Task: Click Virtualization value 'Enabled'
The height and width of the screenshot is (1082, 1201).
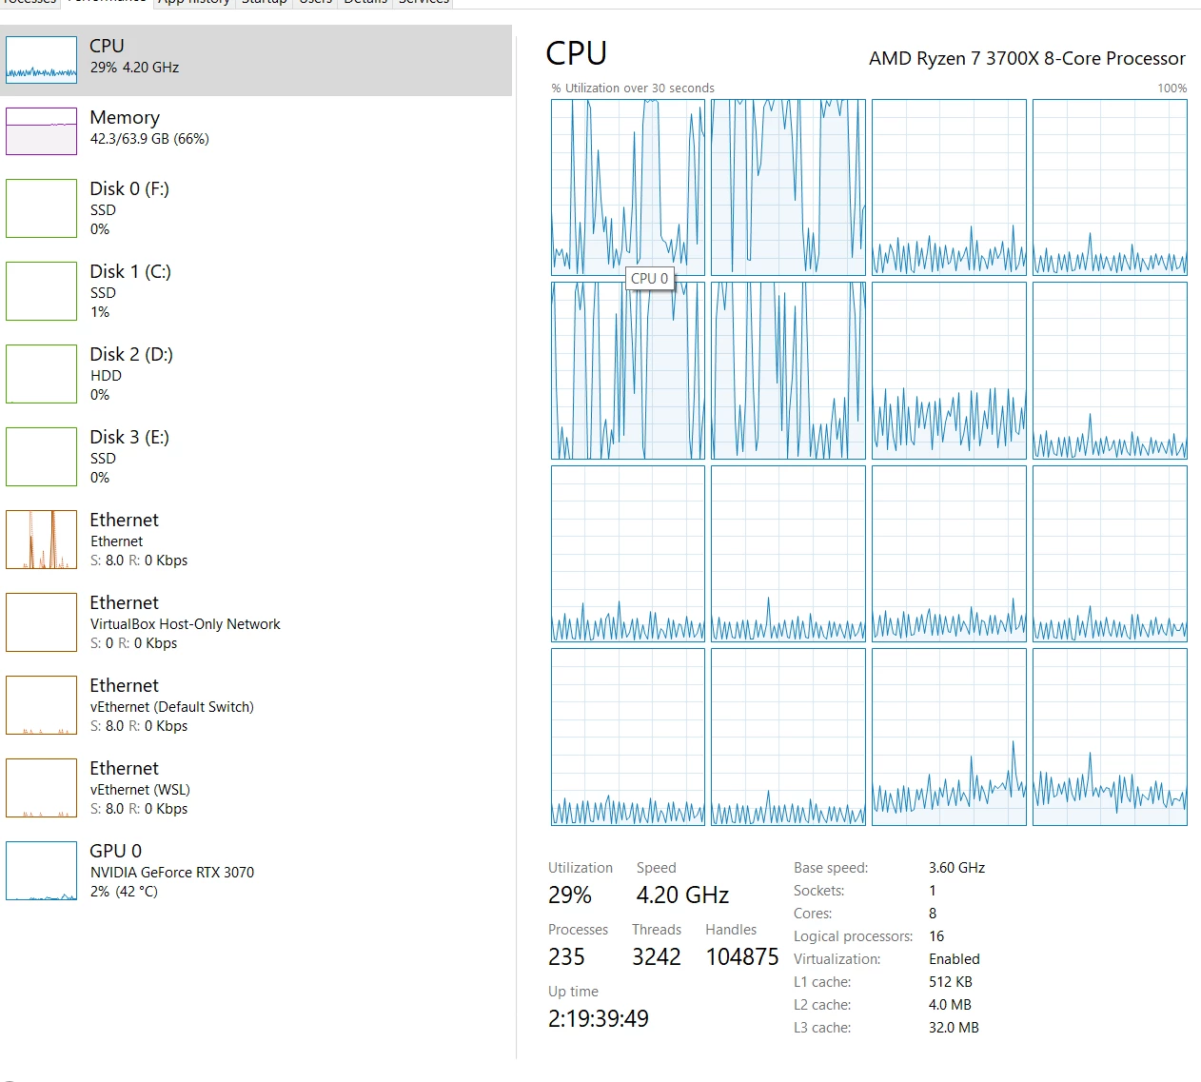Action: tap(955, 959)
